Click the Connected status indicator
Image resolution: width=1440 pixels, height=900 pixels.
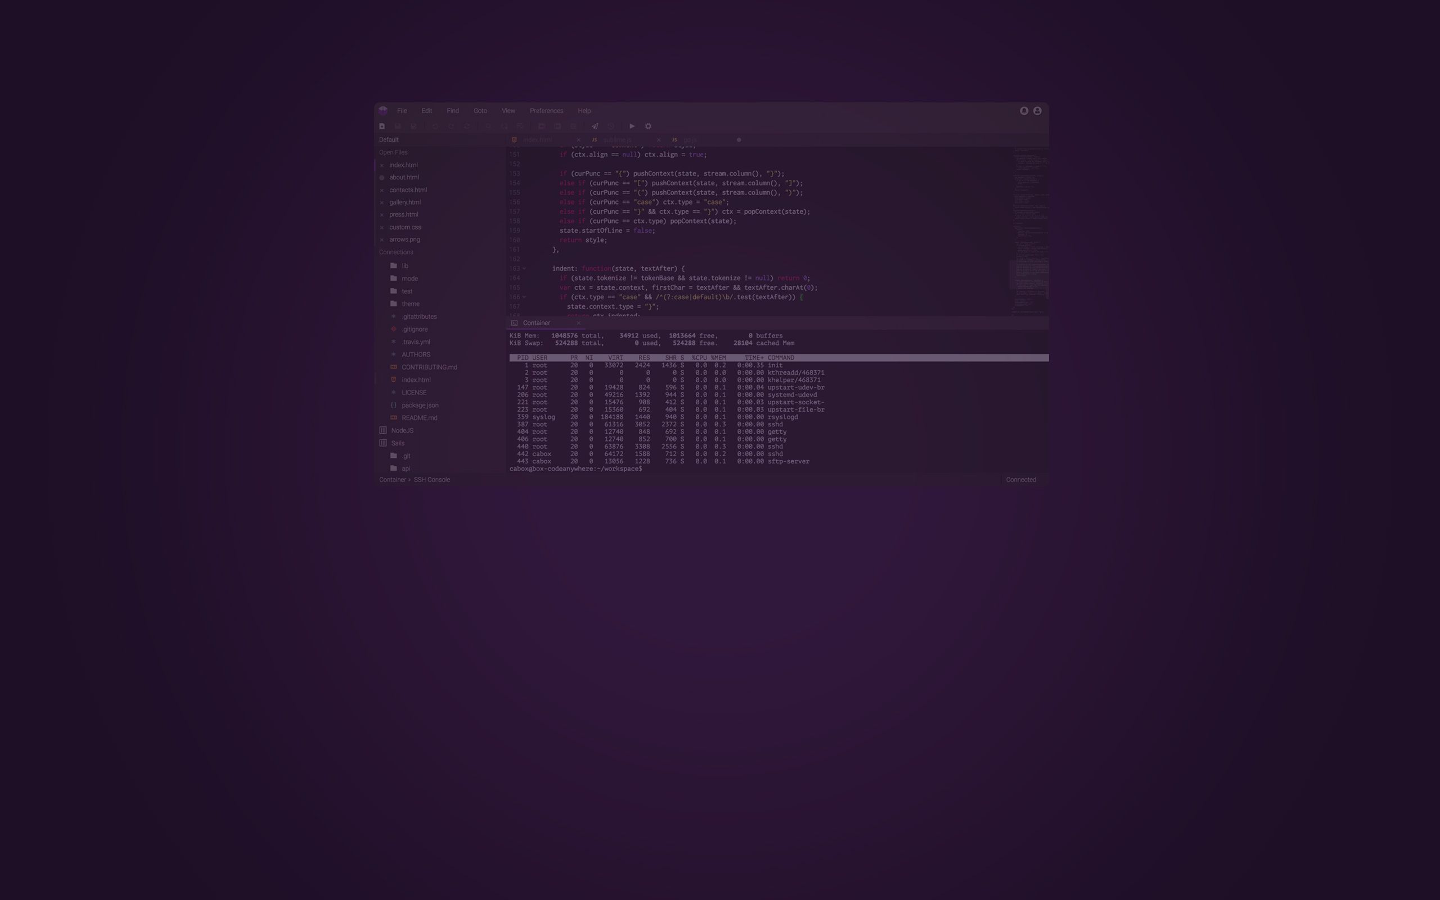tap(1021, 479)
